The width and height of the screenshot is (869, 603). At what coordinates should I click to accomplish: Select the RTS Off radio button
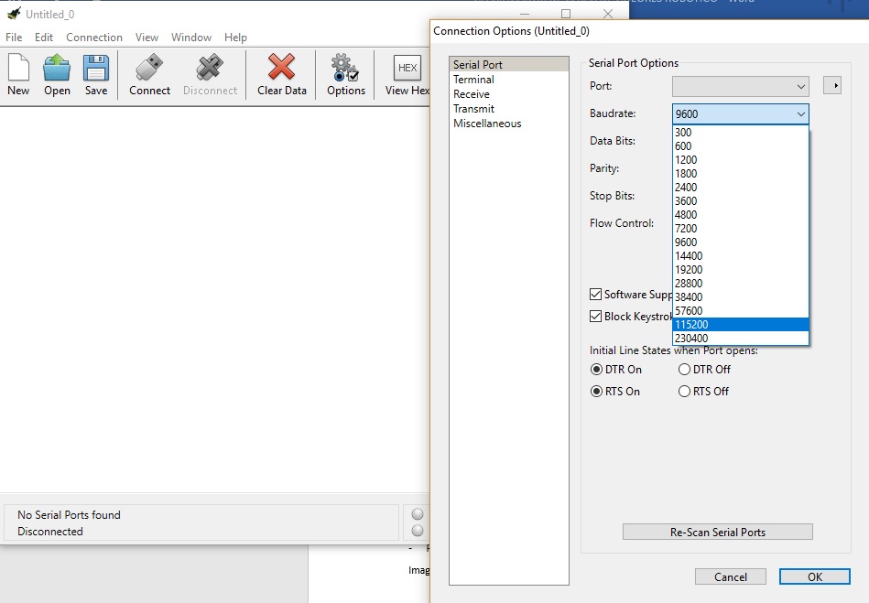[684, 392]
